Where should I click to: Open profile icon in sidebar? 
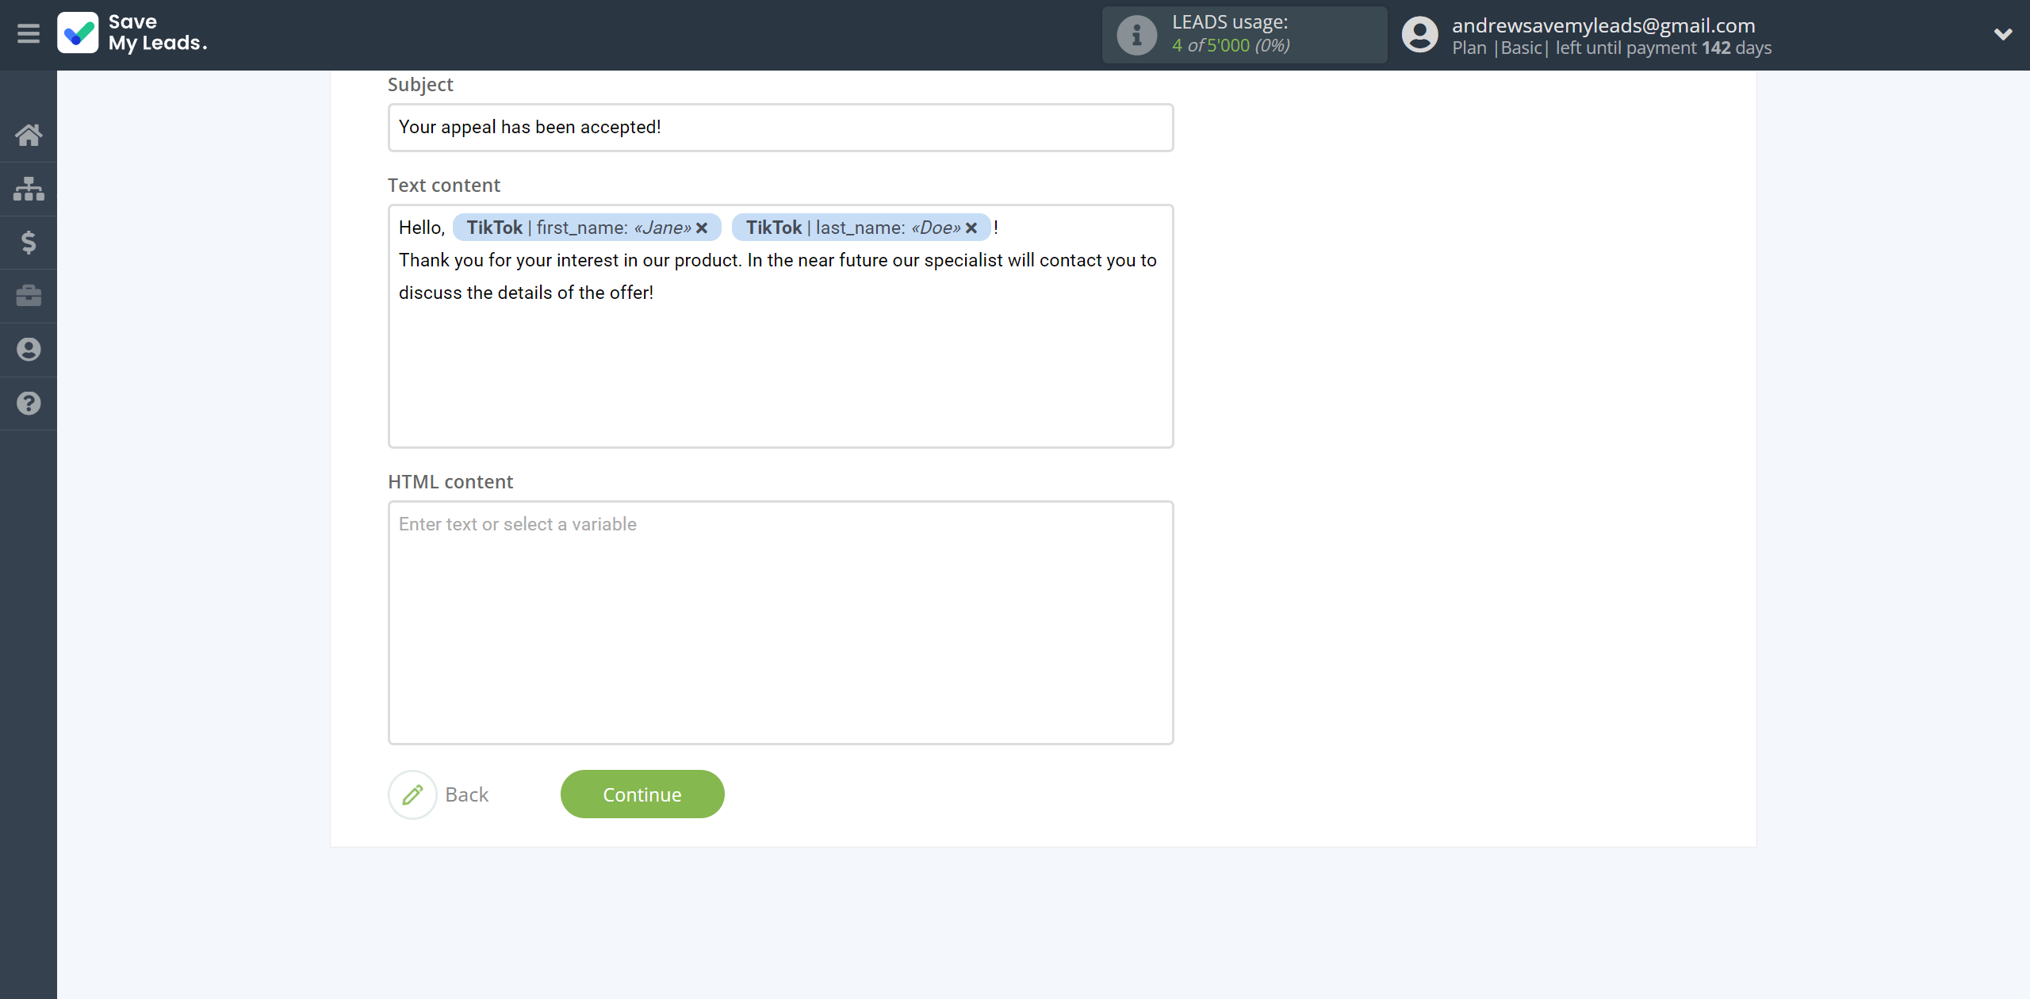click(29, 350)
